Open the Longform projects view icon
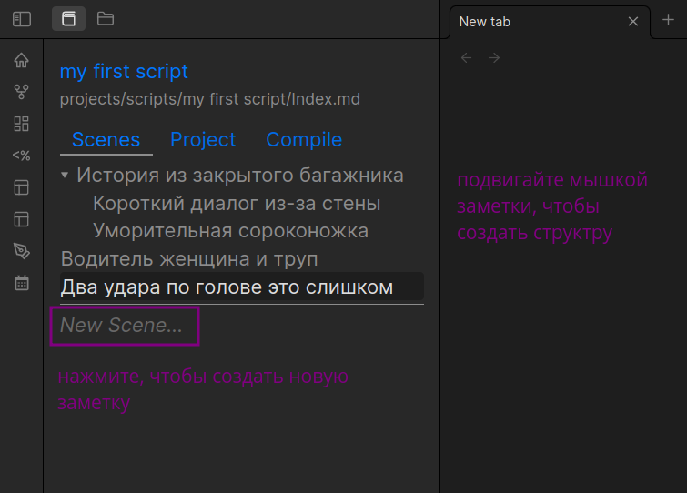687x493 pixels. click(x=68, y=19)
